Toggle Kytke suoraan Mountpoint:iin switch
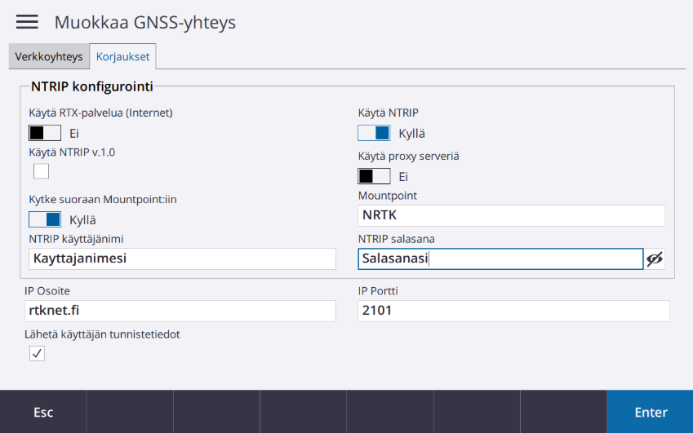The height and width of the screenshot is (433, 693). tap(45, 219)
